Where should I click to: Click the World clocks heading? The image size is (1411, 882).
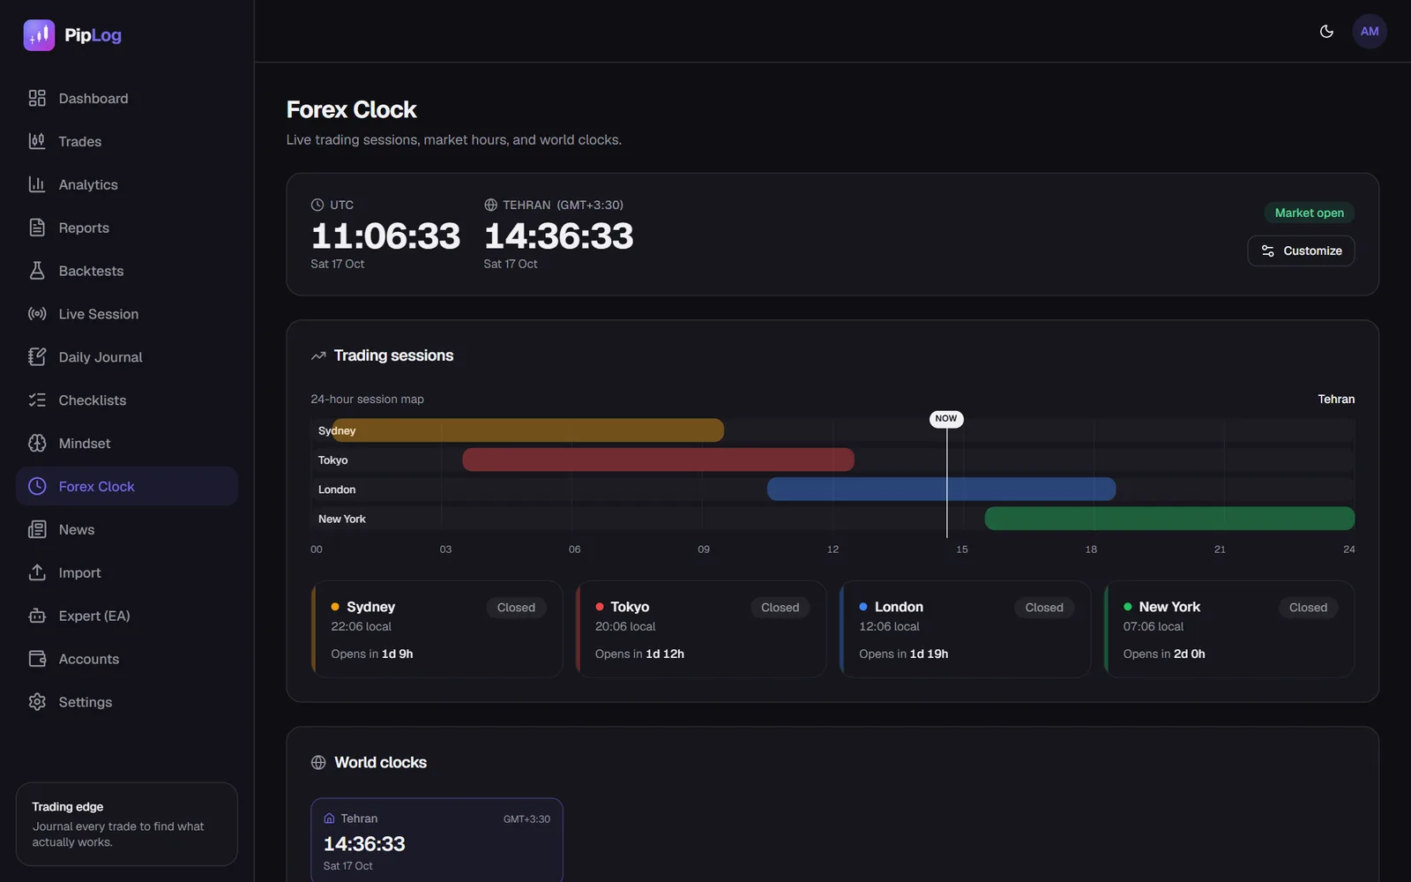(380, 762)
